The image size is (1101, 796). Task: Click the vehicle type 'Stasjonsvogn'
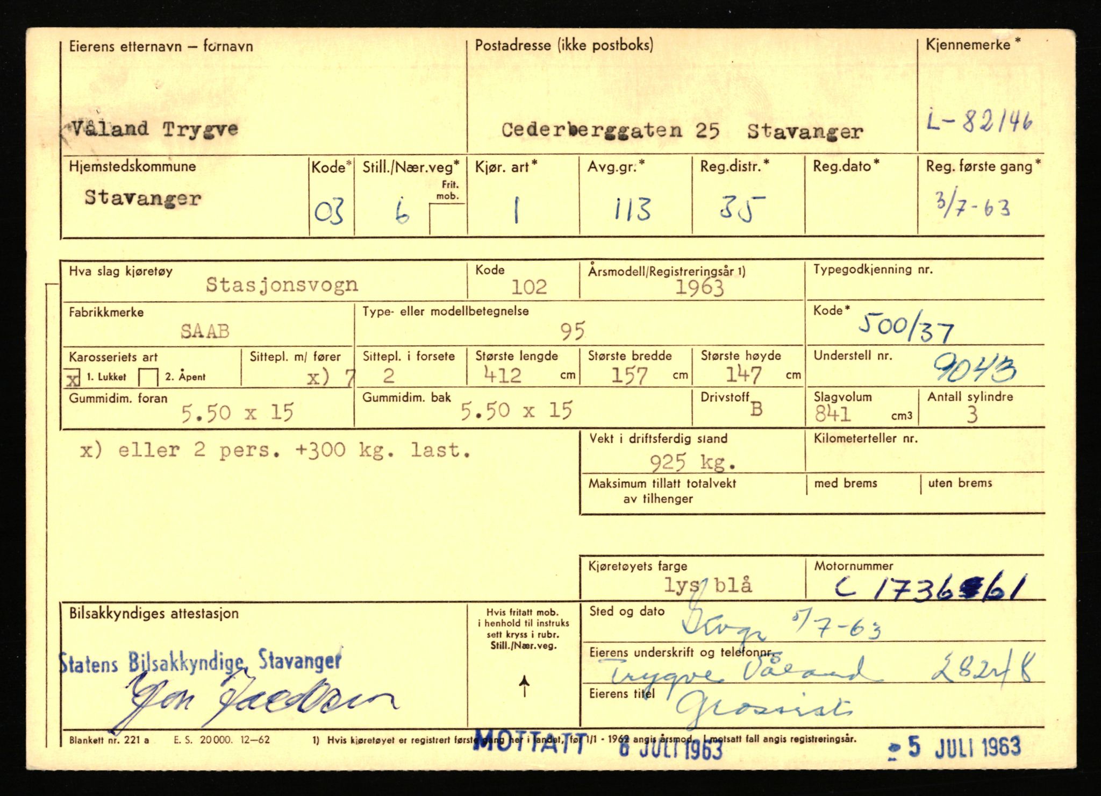point(282,285)
